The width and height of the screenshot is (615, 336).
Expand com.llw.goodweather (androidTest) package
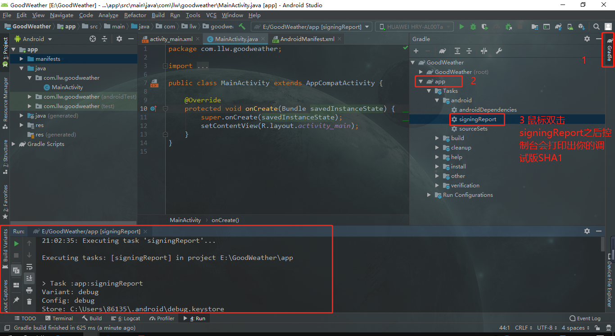coord(30,97)
